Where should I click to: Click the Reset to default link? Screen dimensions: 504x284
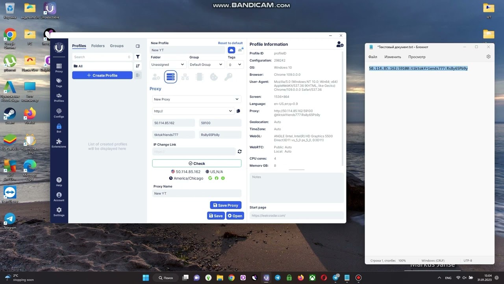coord(230,43)
